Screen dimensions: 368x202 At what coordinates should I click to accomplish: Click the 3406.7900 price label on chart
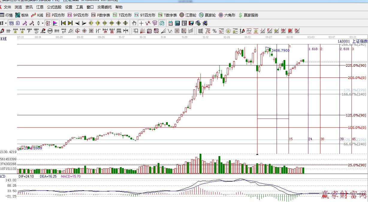pyautogui.click(x=281, y=50)
